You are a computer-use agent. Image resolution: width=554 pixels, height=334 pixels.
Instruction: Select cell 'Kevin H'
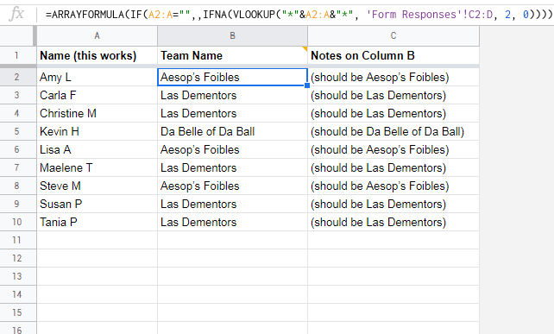[97, 131]
